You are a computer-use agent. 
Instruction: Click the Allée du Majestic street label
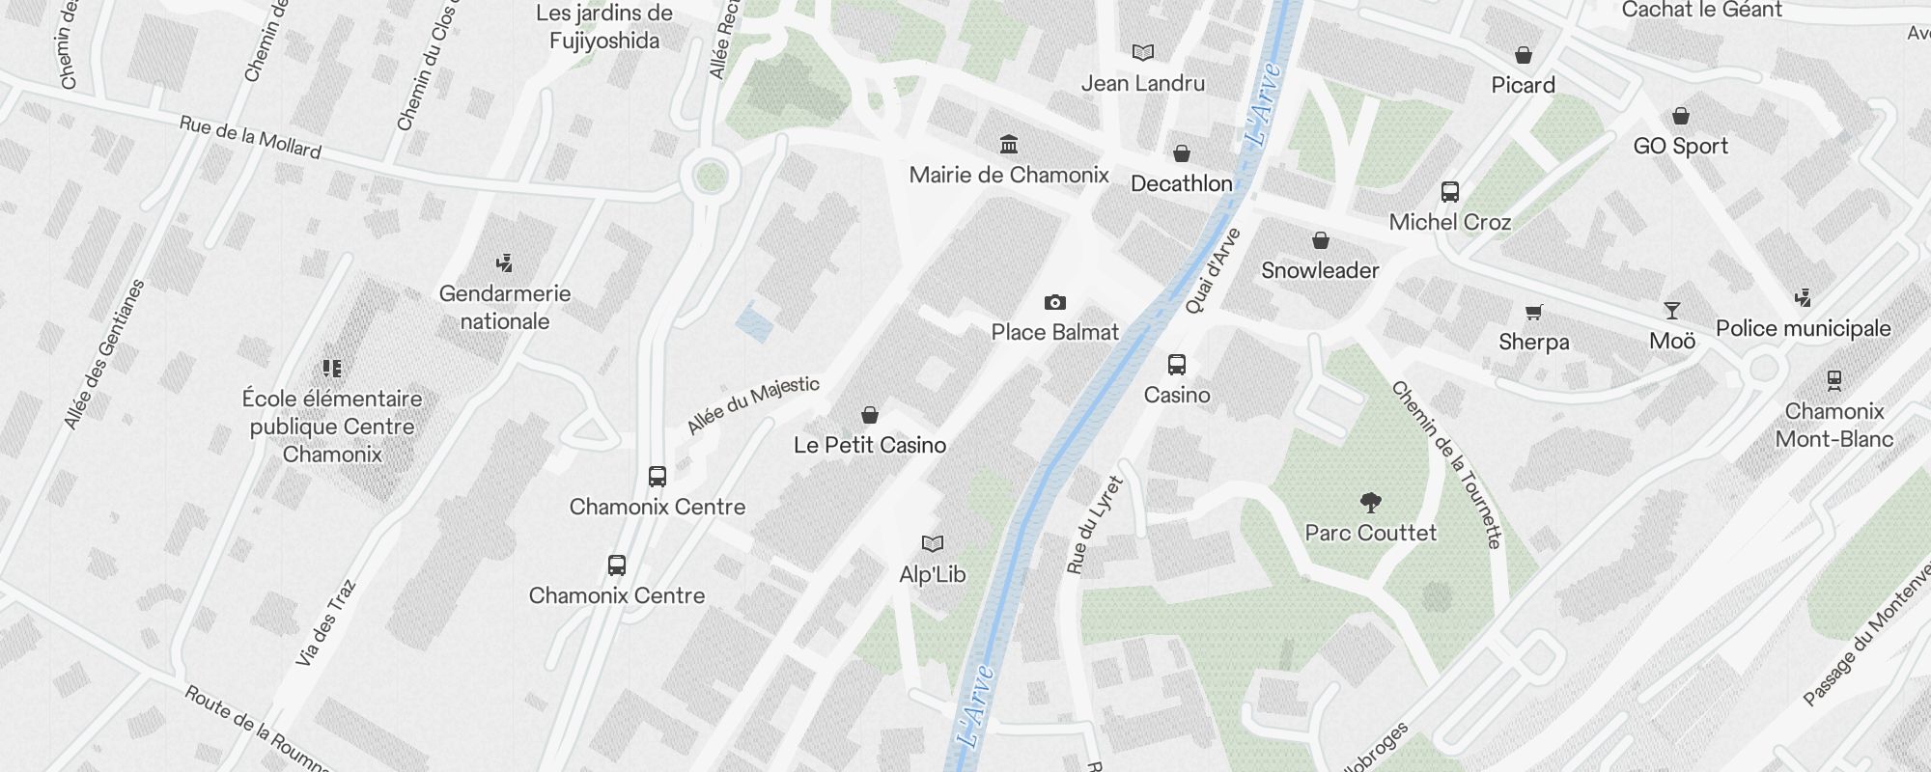pyautogui.click(x=754, y=404)
